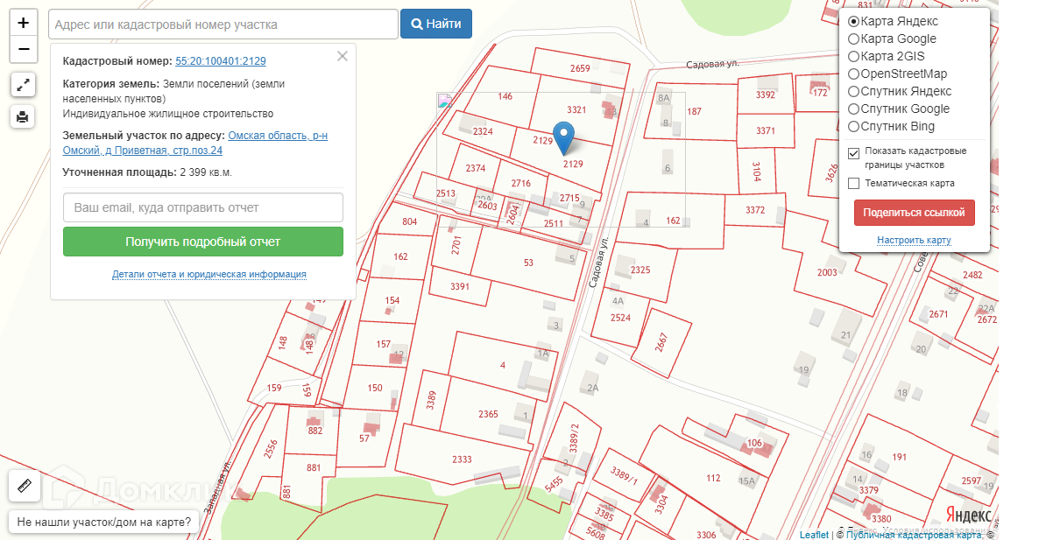This screenshot has height=540, width=1046.
Task: Open Детали отчета и юридическая информация link
Action: coord(208,274)
